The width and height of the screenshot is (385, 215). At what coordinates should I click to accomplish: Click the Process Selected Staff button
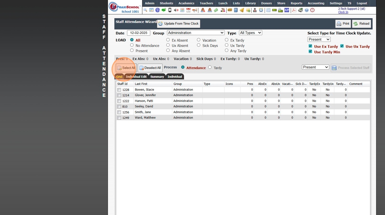pos(351,68)
